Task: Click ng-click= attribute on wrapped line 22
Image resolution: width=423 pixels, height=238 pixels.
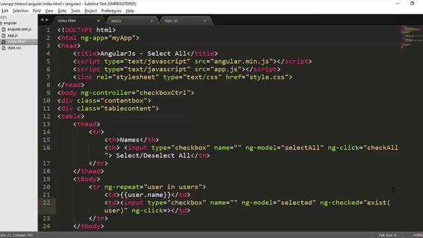Action: (149, 210)
